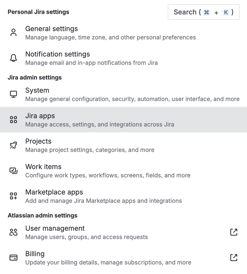Image resolution: width=247 pixels, height=274 pixels.
Task: Open Billing via its external link icon
Action: pyautogui.click(x=234, y=257)
